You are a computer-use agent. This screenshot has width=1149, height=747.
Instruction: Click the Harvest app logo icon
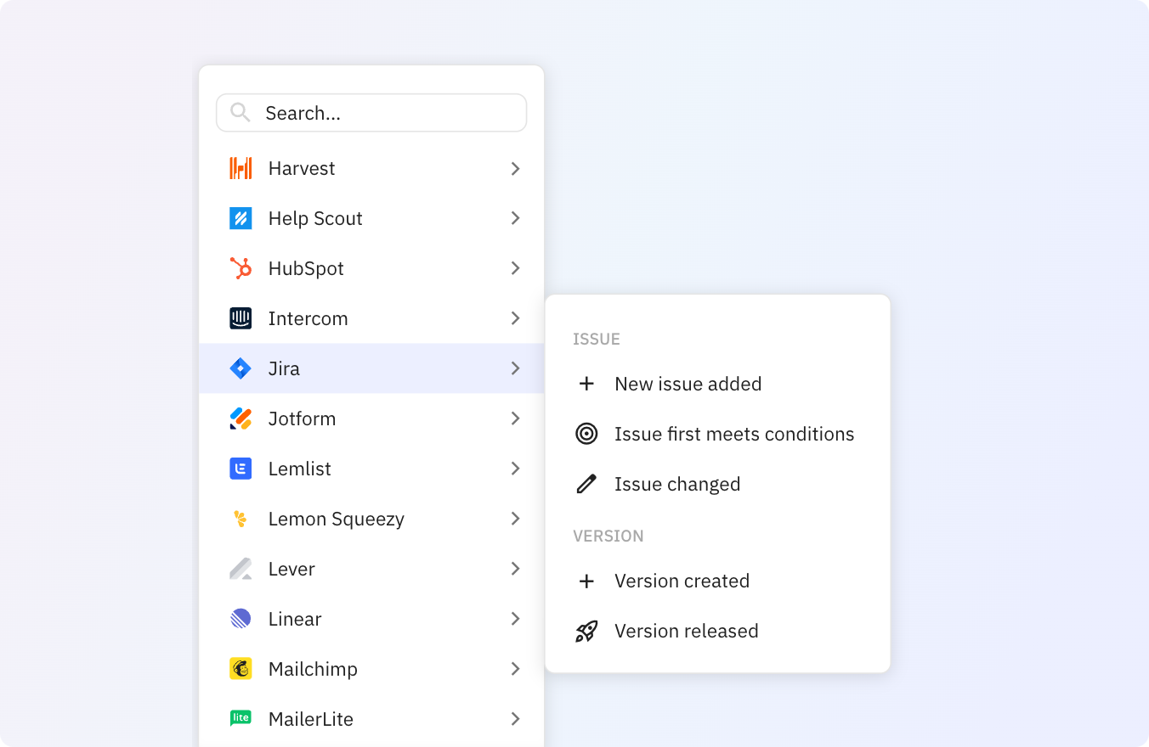pos(241,168)
